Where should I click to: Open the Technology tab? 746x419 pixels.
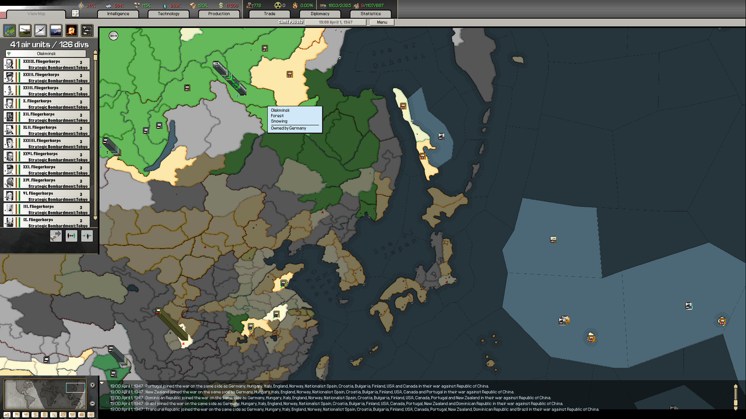[168, 13]
